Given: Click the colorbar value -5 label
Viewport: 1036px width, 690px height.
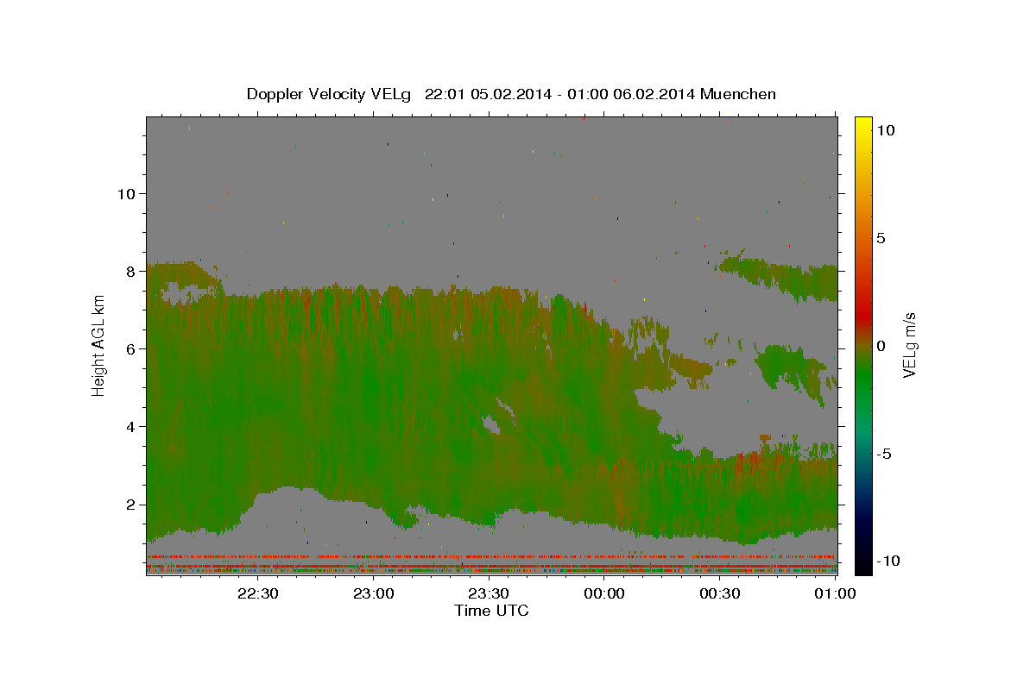Looking at the screenshot, I should coord(883,453).
